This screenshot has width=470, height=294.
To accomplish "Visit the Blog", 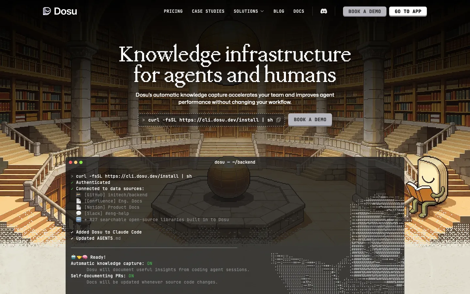I will 279,11.
